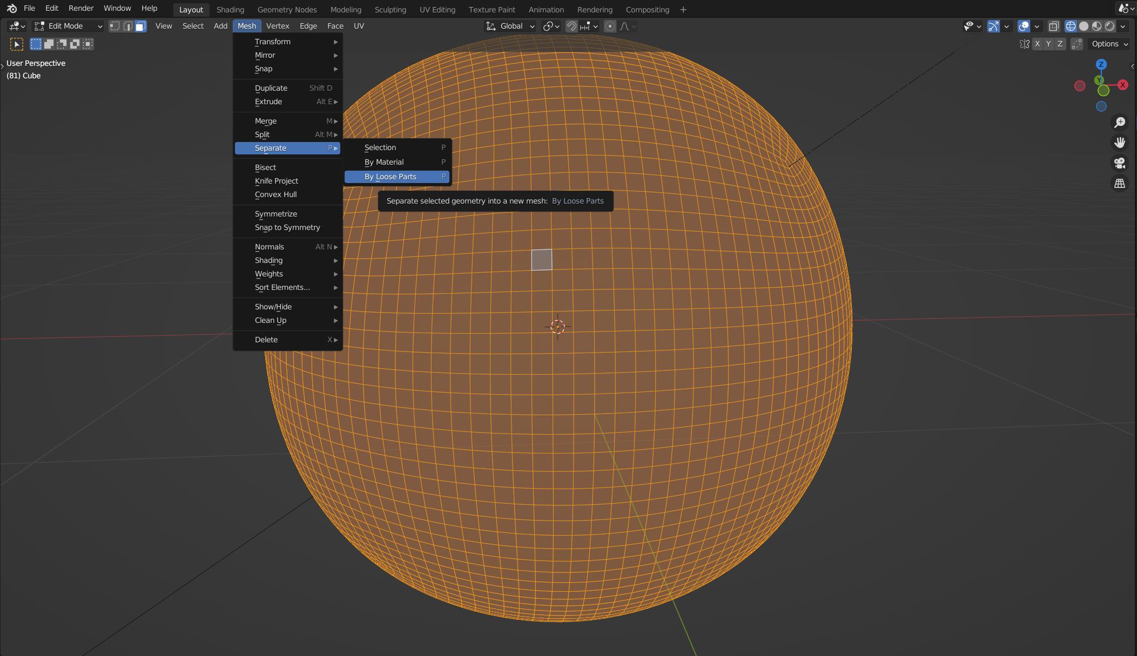
Task: Switch to Vertex select mode
Action: 114,26
